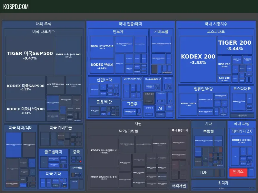Select the 국내 업종/테마 sector header
Screen dimensions: 258x193
point(131,24)
